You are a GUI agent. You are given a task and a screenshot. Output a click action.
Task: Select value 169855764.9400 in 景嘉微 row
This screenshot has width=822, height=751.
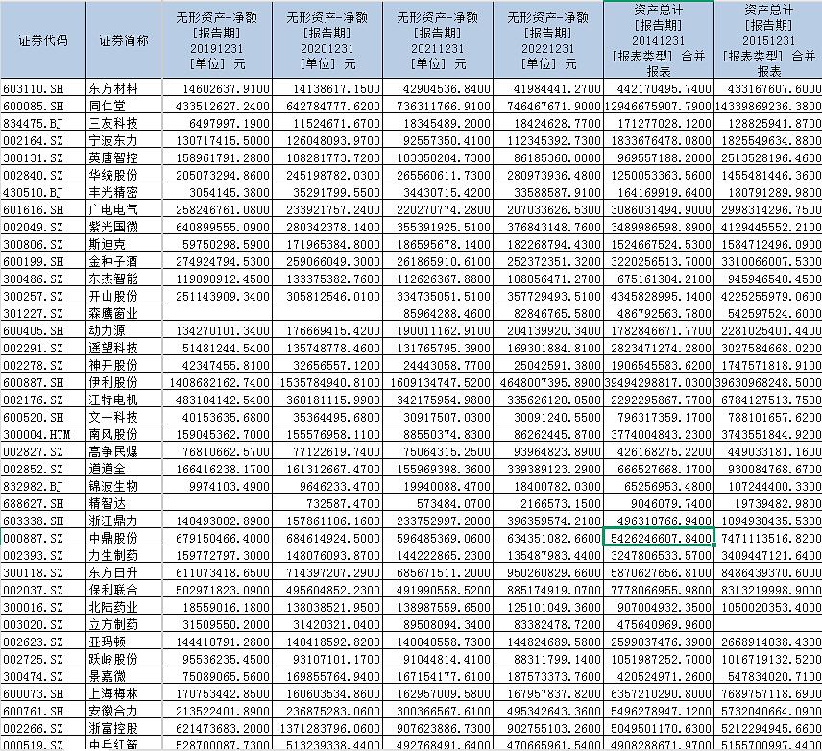(x=327, y=676)
